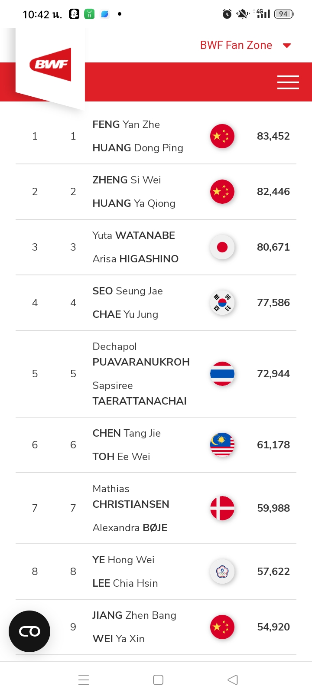
Task: Tap Android back navigation button
Action: point(233,680)
